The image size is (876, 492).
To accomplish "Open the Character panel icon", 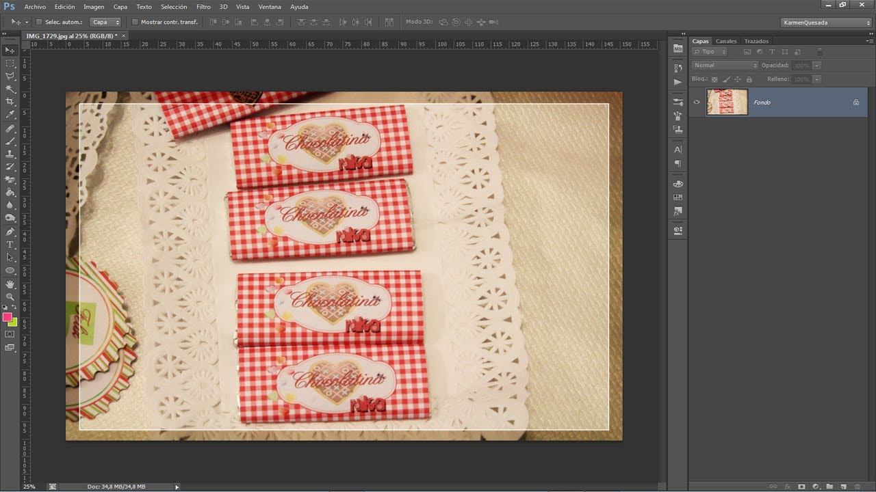I will [678, 150].
